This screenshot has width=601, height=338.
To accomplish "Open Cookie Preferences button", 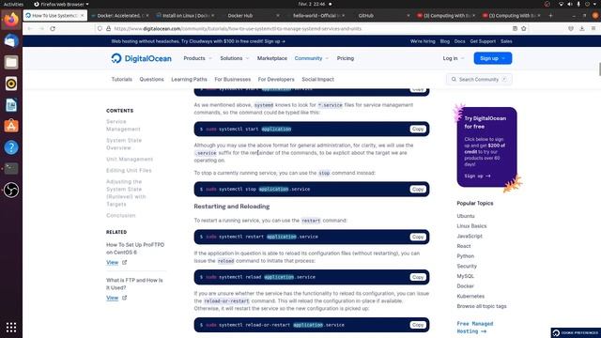I will 576,332.
